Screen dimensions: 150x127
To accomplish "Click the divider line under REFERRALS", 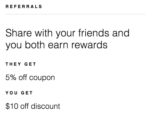I will point(75,14).
